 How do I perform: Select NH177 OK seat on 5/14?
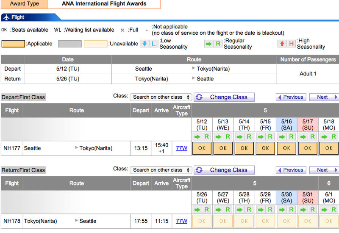pyautogui.click(x=244, y=148)
